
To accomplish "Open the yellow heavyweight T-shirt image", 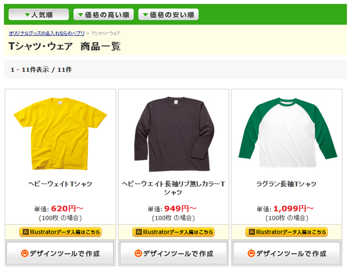I will click(x=60, y=134).
